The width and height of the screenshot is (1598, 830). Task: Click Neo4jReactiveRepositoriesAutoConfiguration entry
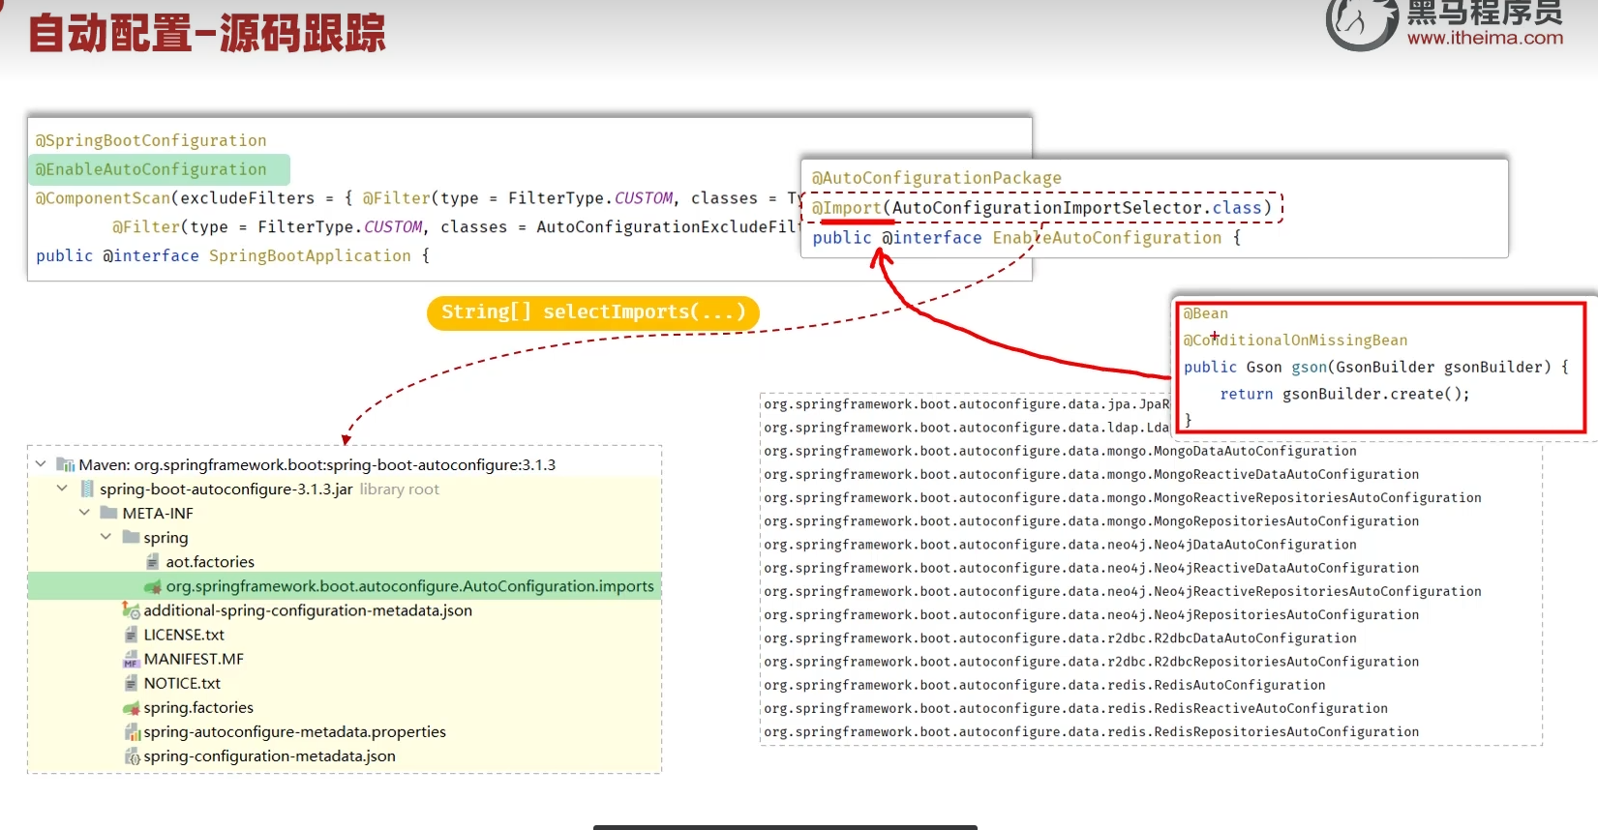[x=1123, y=591]
